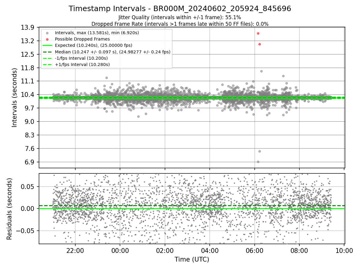Image resolution: width=360 pixels, height=270 pixels.
Task: Click legend entry 'Expected (10.240s), (25.00000 fps)'
Action: (94, 45)
